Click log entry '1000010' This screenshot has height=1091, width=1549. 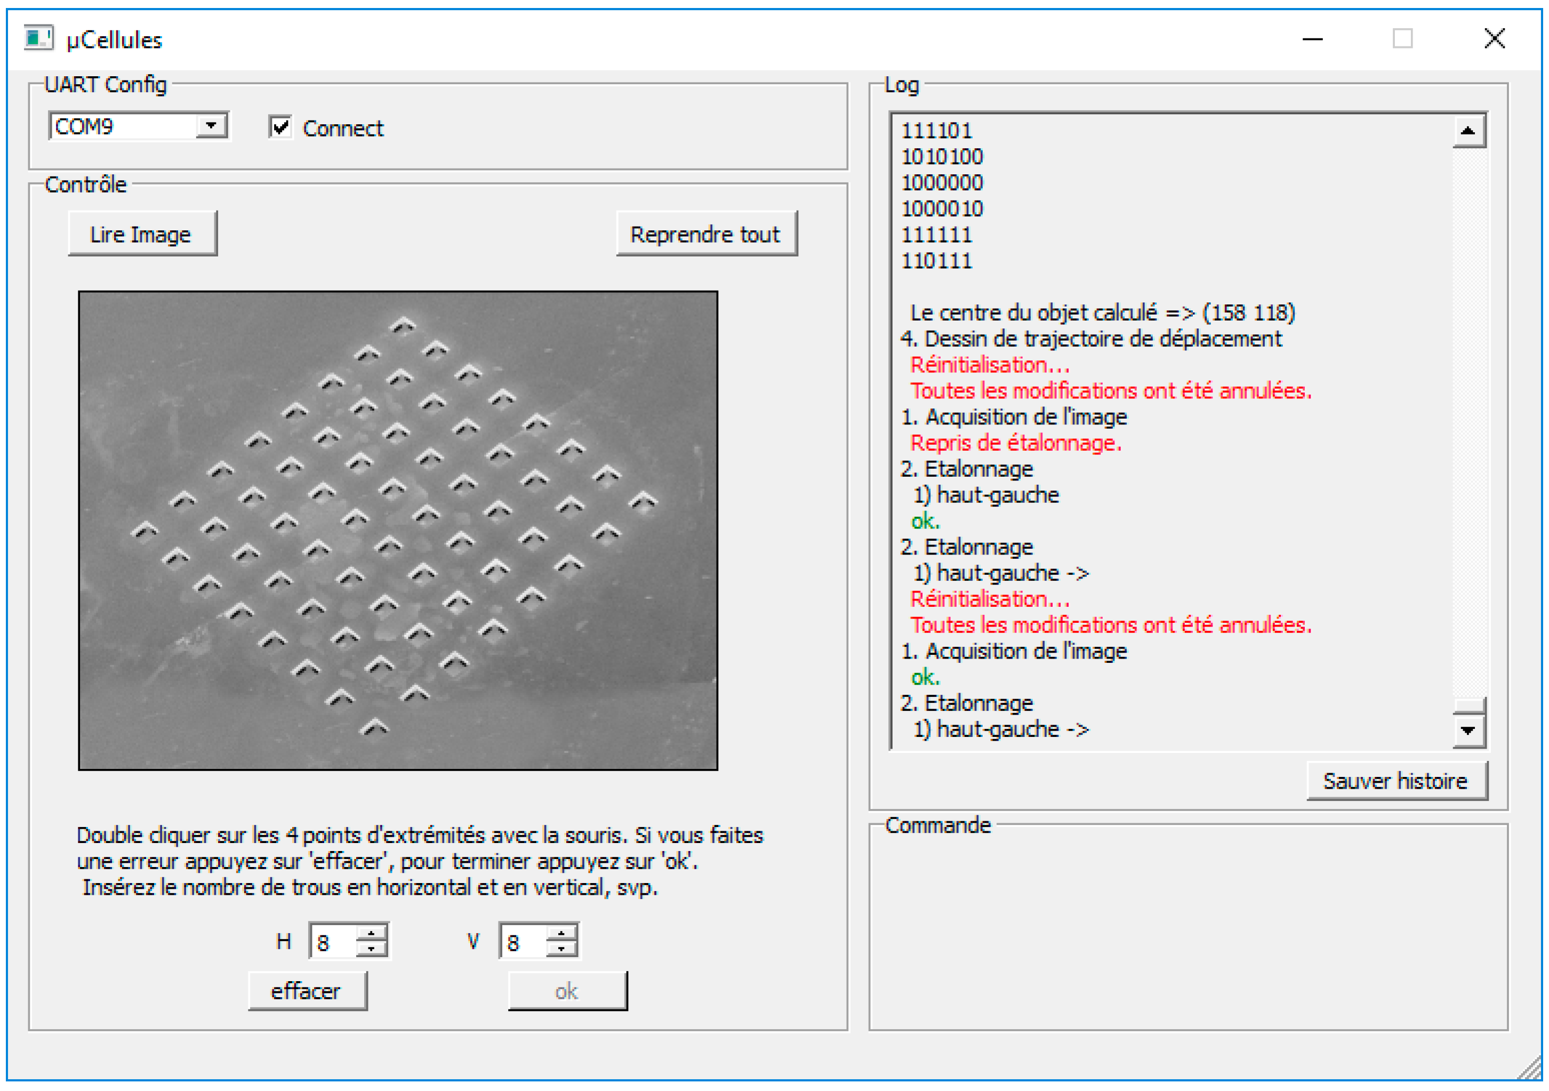point(942,209)
